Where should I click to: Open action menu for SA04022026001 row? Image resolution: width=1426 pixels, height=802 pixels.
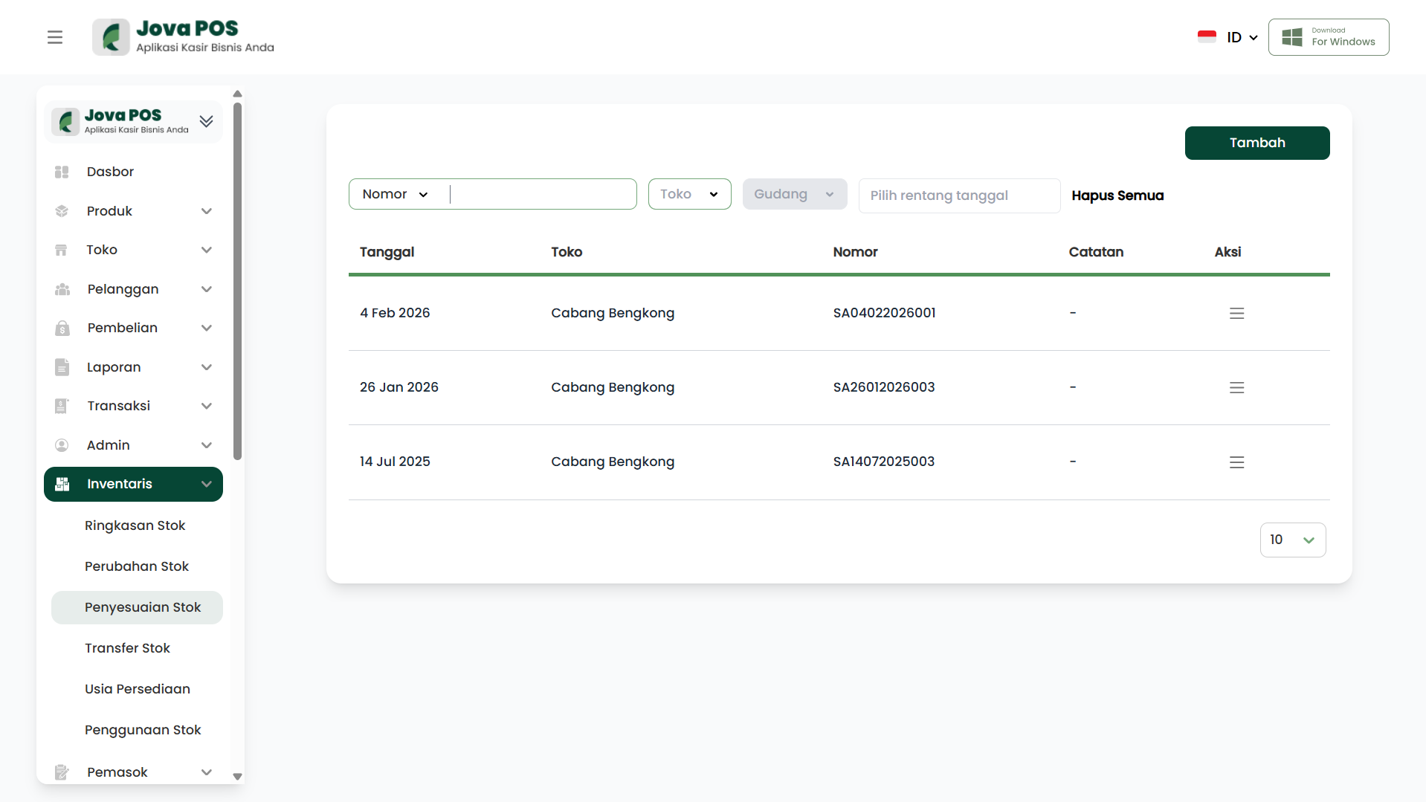coord(1236,314)
